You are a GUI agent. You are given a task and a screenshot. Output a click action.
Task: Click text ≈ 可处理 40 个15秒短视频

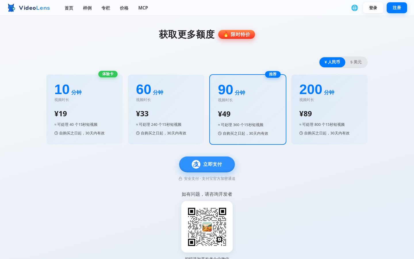point(76,125)
